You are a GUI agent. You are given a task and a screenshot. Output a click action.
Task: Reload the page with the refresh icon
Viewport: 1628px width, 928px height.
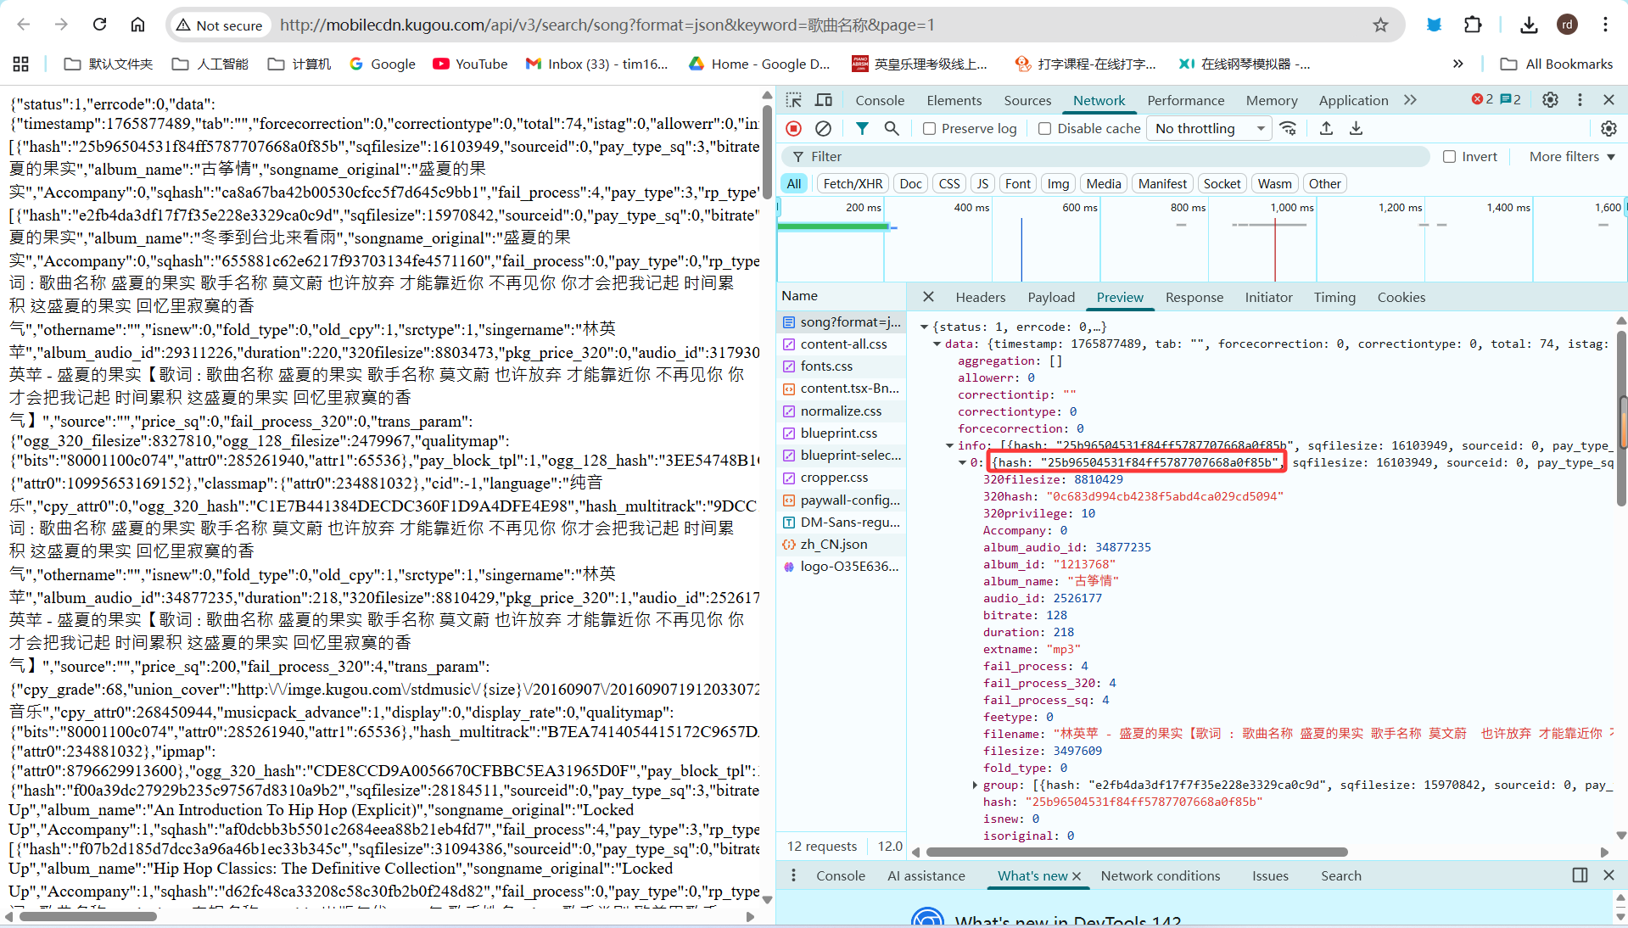coord(100,25)
